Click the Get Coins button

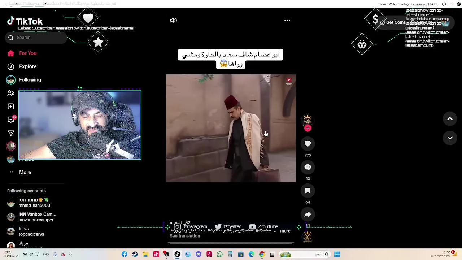[x=393, y=22]
